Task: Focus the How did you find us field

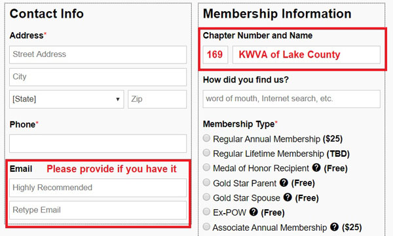Action: click(291, 99)
